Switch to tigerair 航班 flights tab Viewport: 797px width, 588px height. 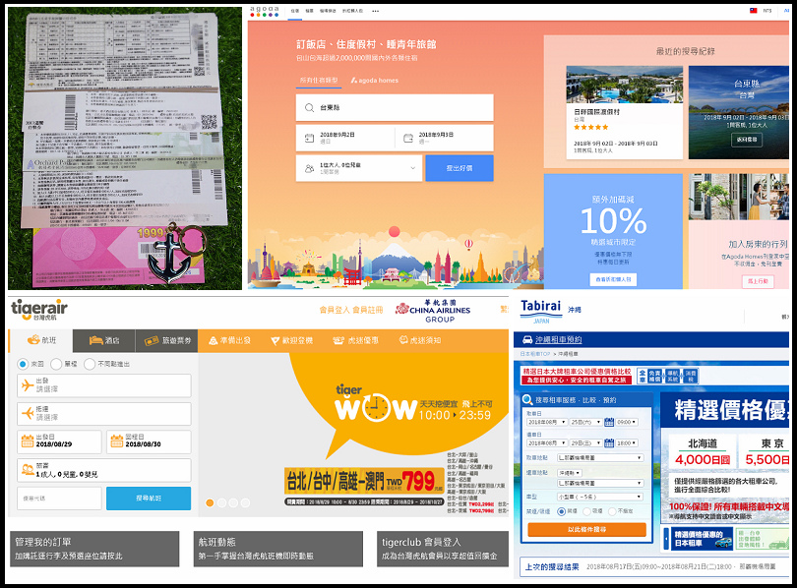click(x=40, y=341)
